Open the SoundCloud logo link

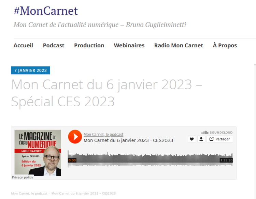coord(217,132)
